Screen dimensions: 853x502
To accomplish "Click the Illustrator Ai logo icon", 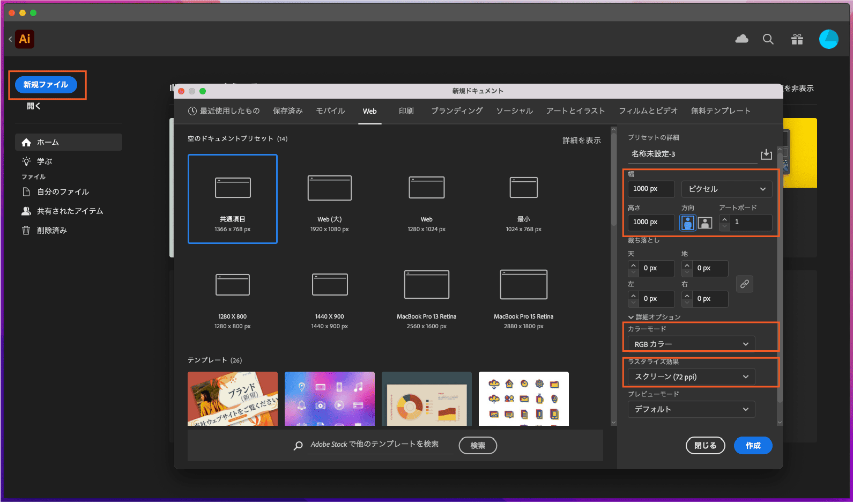I will pos(25,39).
